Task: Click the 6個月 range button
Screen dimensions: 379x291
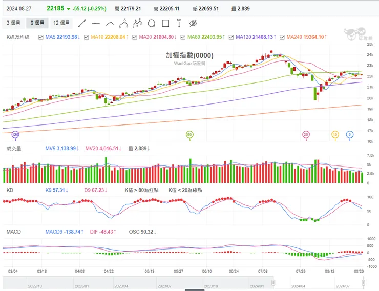Action: coord(37,23)
